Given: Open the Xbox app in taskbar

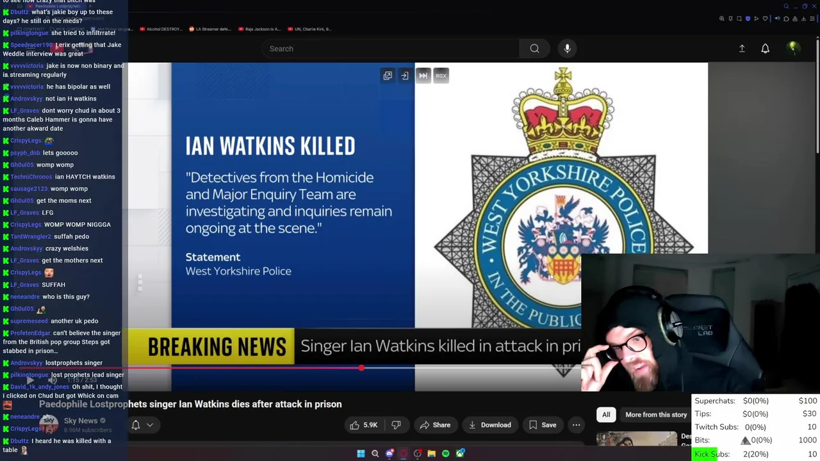Looking at the screenshot, I should coord(460,454).
